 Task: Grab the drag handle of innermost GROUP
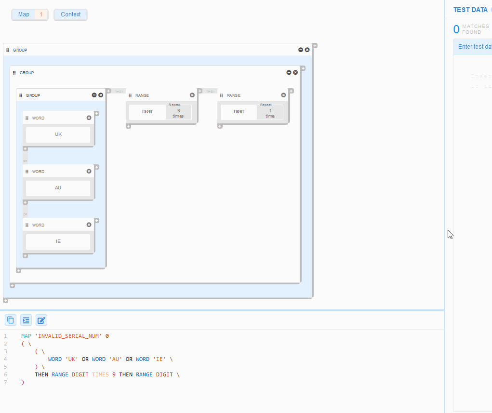click(x=21, y=95)
